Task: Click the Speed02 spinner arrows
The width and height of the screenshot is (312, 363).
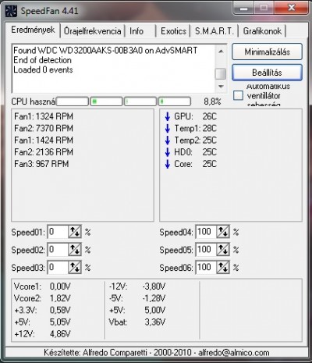Action: pyautogui.click(x=75, y=250)
